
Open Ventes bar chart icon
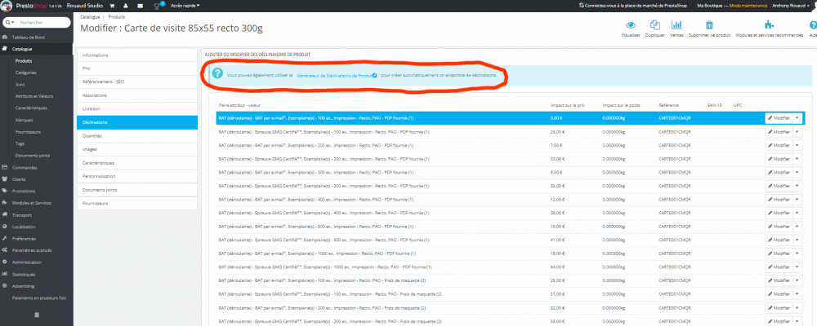676,25
